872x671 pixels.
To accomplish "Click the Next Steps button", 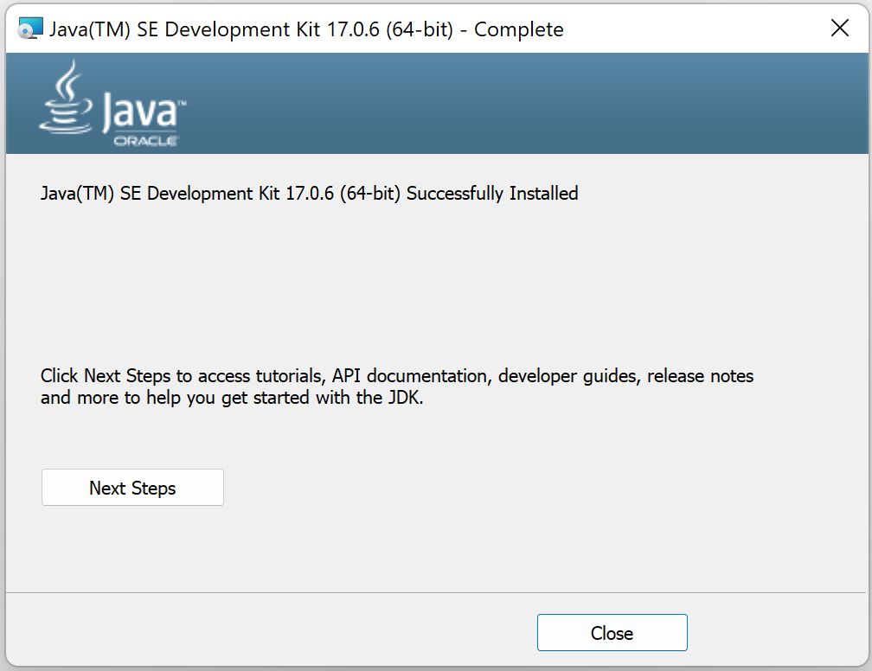I will coord(132,488).
